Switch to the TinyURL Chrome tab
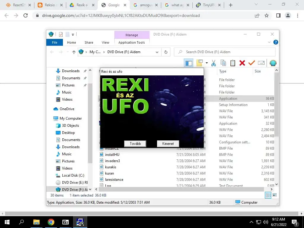Viewport: 304px width, 228px height. (x=208, y=5)
